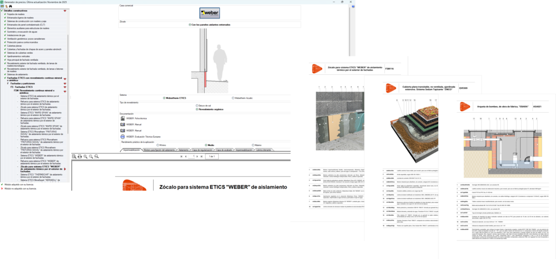The image size is (556, 259).
Task: Click the zoom out magnifier icon
Action: click(91, 156)
